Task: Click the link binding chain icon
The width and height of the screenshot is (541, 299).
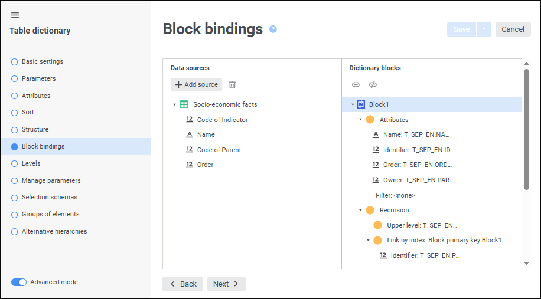Action: pos(356,85)
